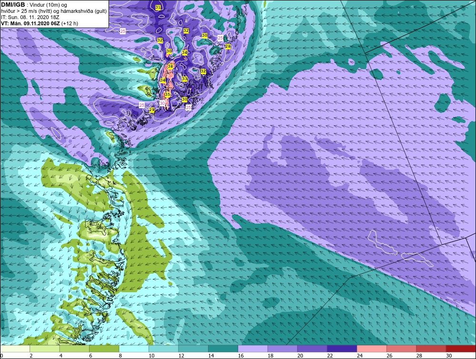Click the 16–18 m/s light lavender legend swatch
This screenshot has height=359, width=476.
253,349
